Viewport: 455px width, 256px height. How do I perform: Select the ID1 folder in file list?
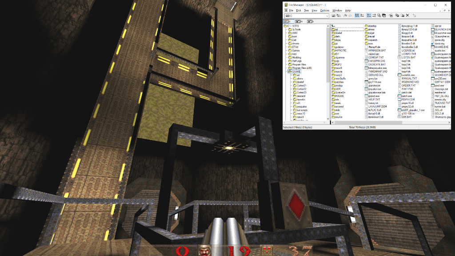pyautogui.click(x=335, y=54)
